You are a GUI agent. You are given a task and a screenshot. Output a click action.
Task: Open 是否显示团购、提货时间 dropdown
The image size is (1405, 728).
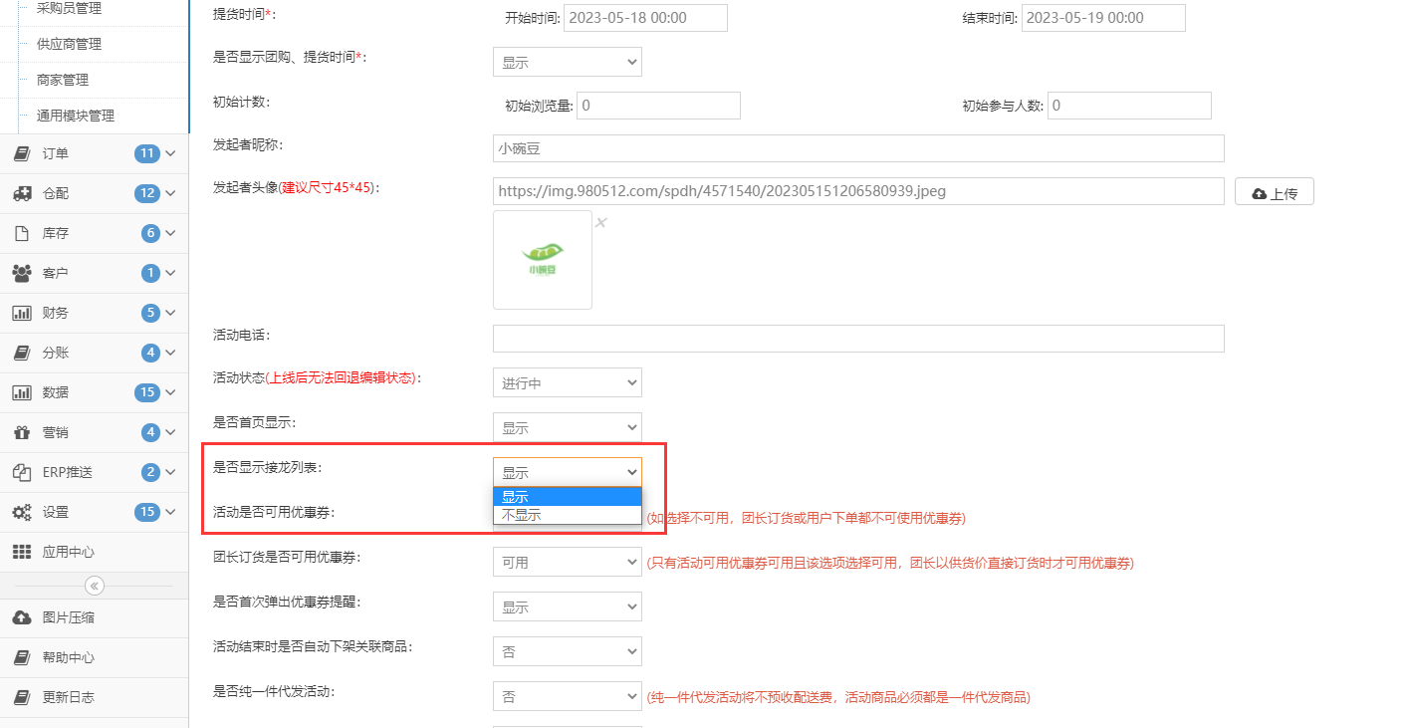coord(568,62)
